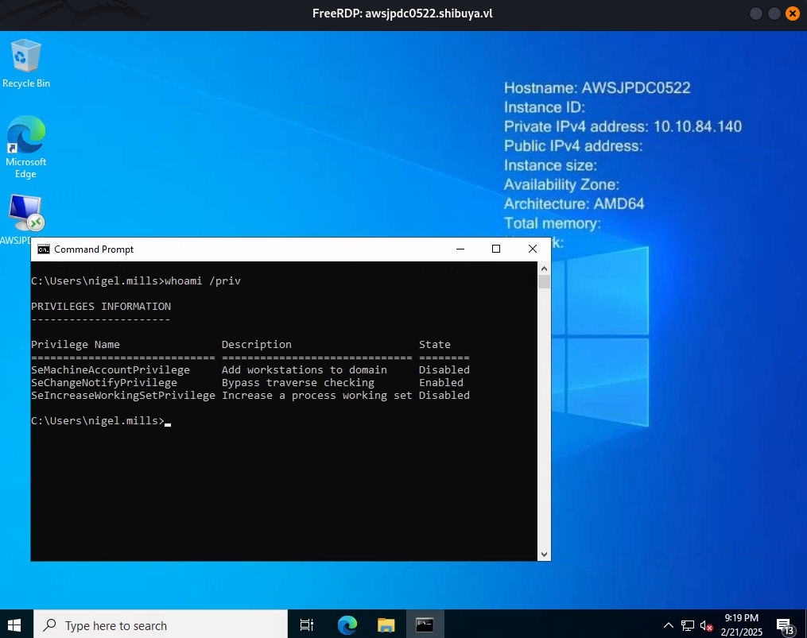Viewport: 807px width, 638px height.
Task: Click the 'Enabled' state value
Action: click(x=441, y=383)
